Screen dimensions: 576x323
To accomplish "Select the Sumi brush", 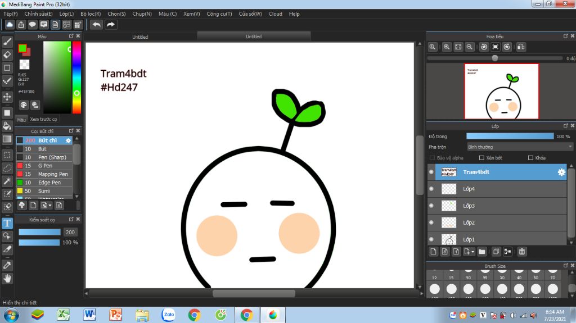I will pyautogui.click(x=44, y=191).
